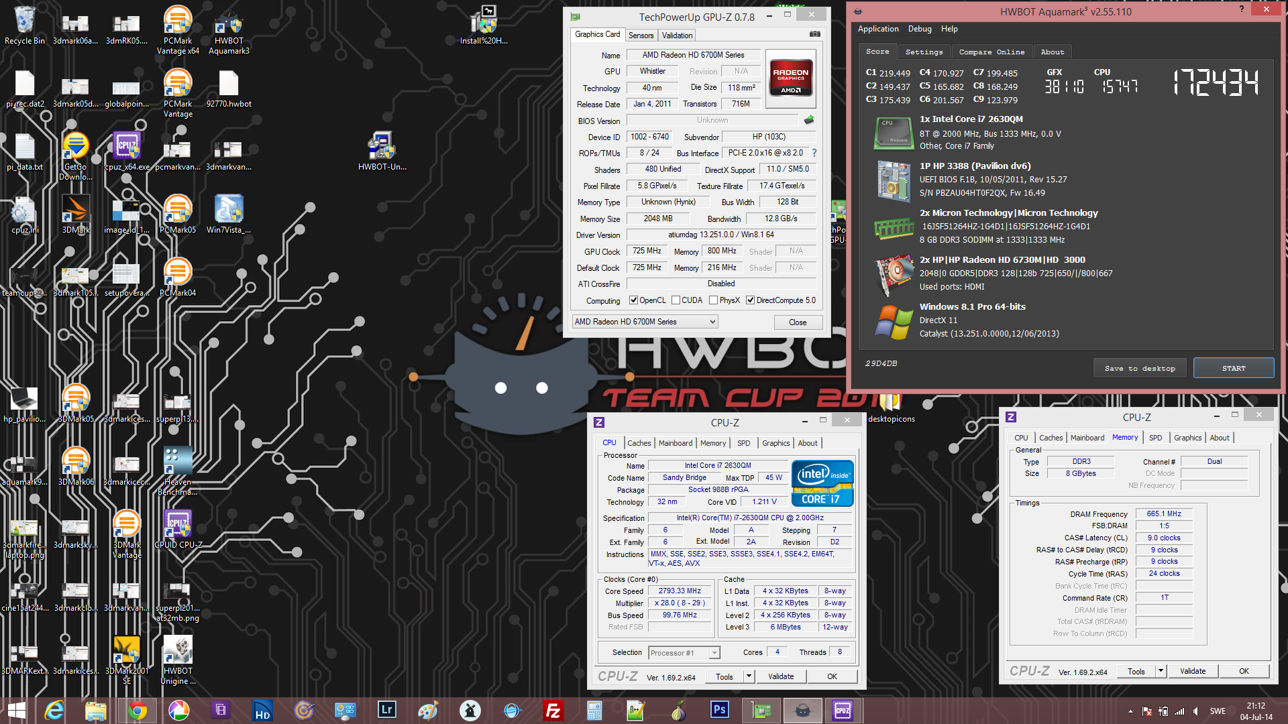Image resolution: width=1288 pixels, height=724 pixels.
Task: Click the GPU-Z Name field value
Action: tap(693, 55)
